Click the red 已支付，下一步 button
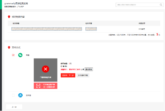 pos(68,75)
